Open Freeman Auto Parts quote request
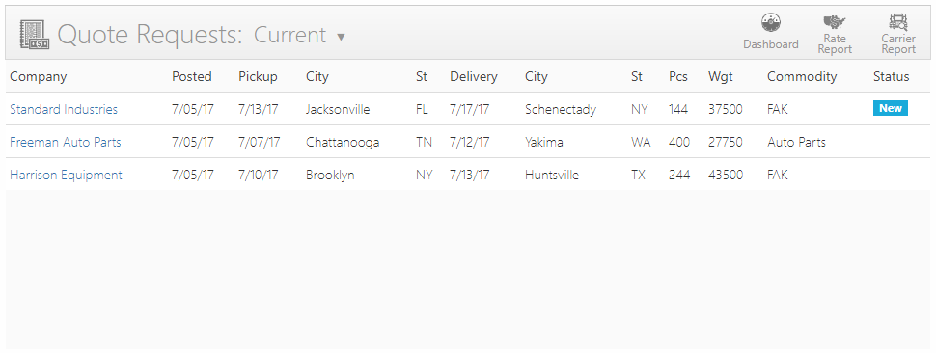 coord(66,142)
